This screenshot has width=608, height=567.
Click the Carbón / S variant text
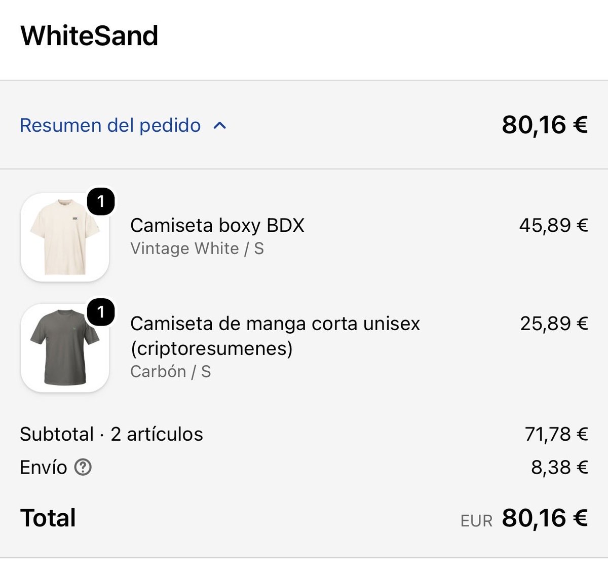[170, 371]
